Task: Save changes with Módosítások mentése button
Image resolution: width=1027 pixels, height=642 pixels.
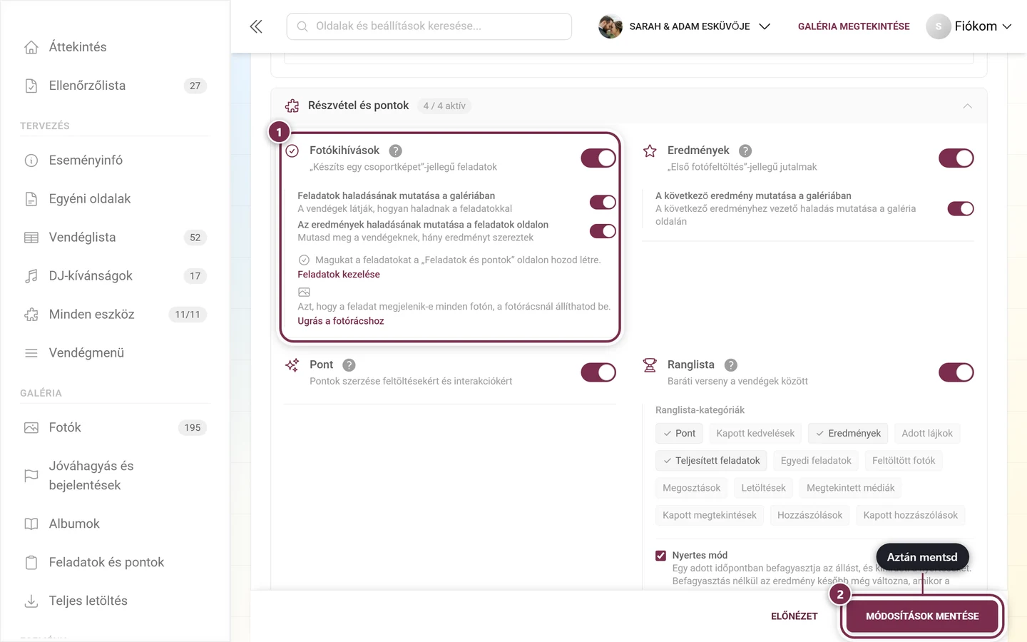Action: click(x=922, y=616)
